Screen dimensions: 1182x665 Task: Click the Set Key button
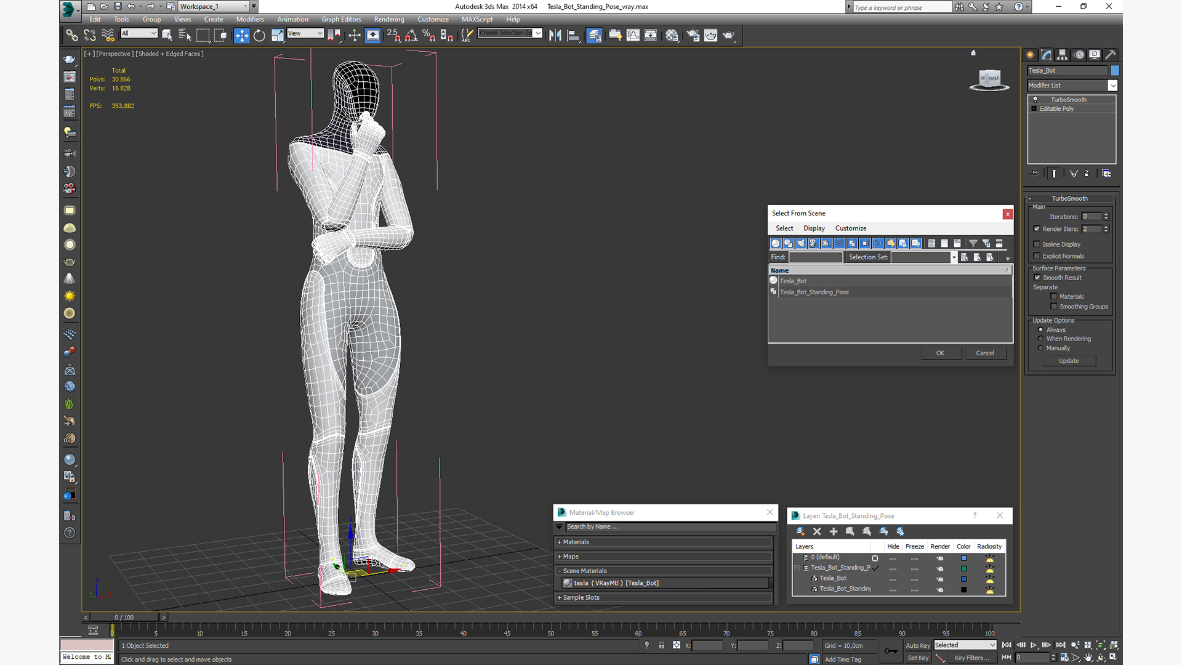pos(917,658)
